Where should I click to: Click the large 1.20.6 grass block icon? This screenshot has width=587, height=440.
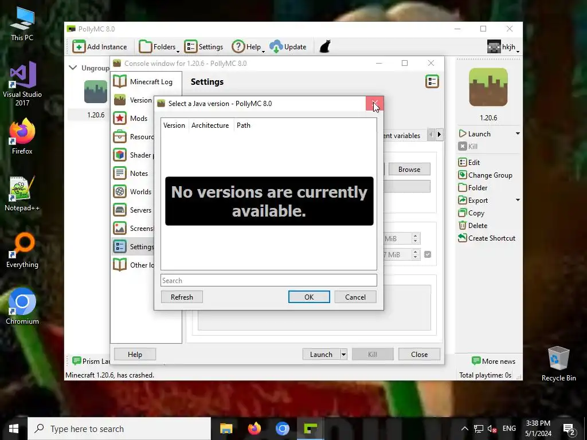pos(488,87)
